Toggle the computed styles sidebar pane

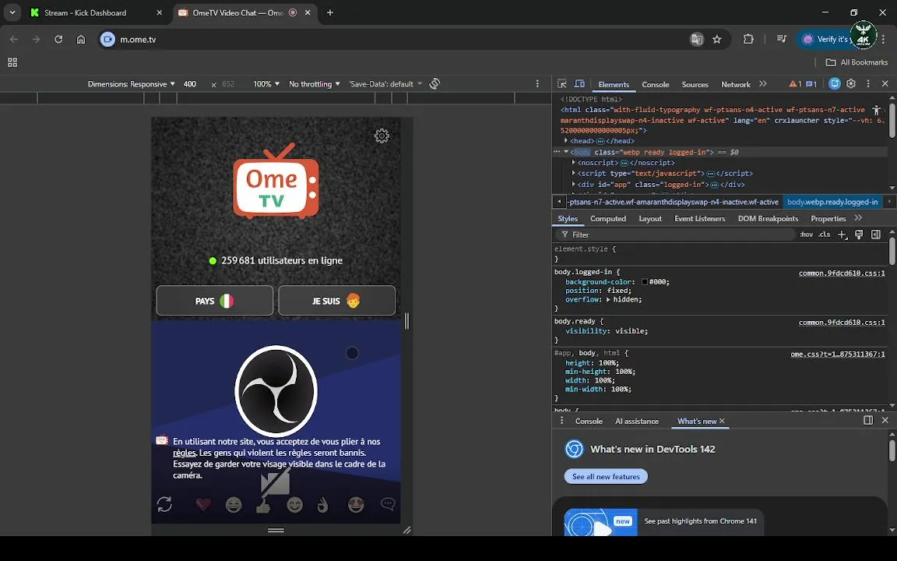coord(876,235)
